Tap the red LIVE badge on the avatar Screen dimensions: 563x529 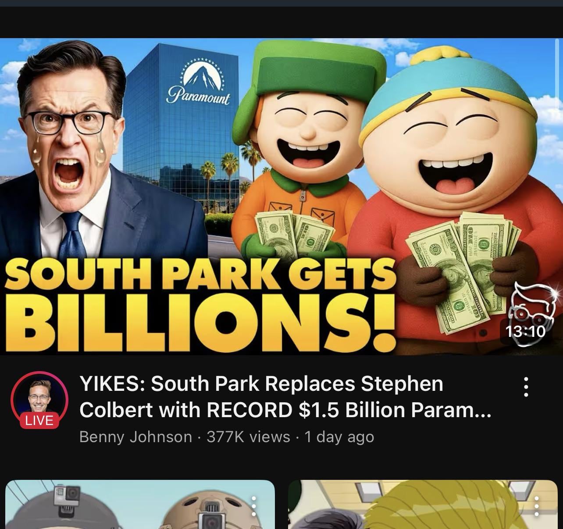tap(39, 420)
